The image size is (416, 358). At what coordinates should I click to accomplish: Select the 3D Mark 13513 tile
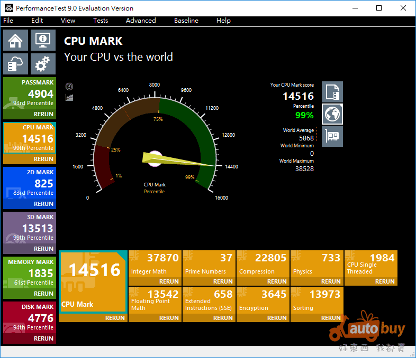pos(30,228)
